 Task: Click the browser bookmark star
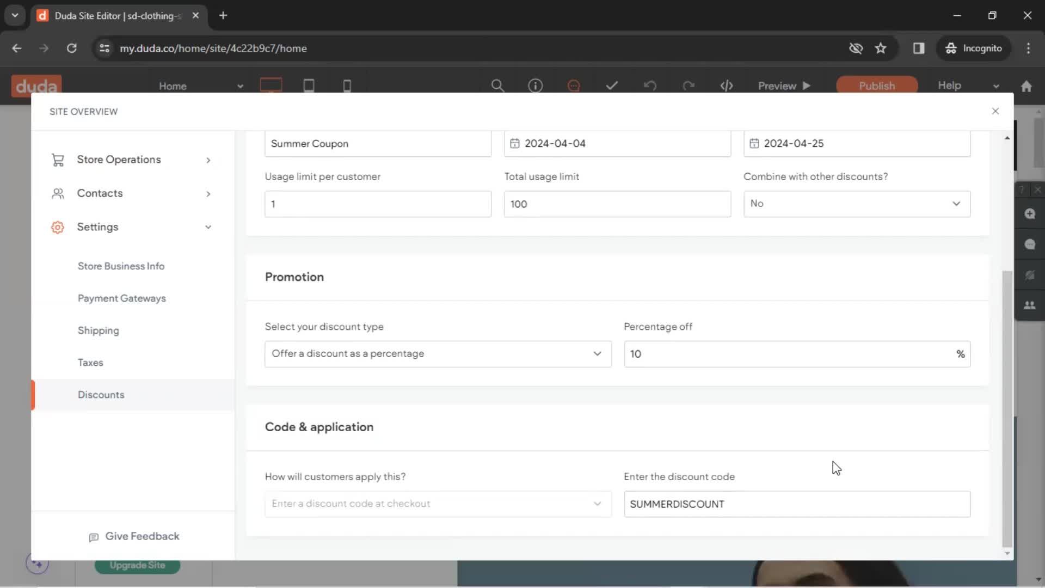[x=881, y=48]
